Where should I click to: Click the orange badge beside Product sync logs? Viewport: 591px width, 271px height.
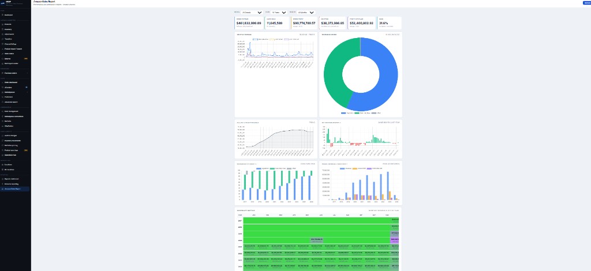26,150
